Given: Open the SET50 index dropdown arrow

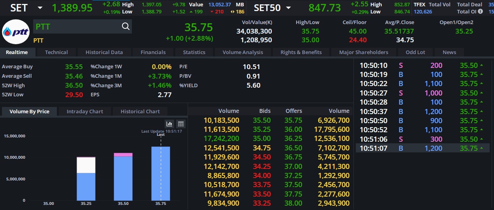Looking at the screenshot, I should point(289,8).
